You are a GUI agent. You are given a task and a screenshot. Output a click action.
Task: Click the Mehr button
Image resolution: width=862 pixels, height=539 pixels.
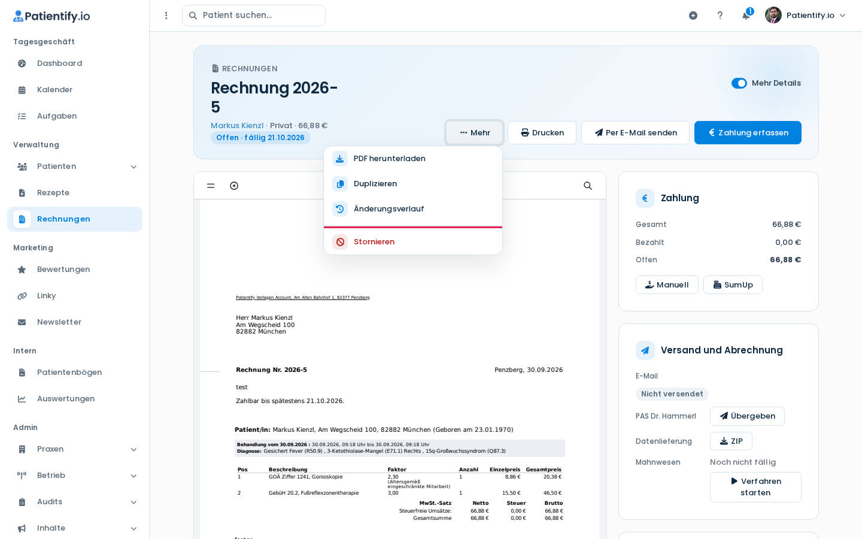pyautogui.click(x=475, y=133)
